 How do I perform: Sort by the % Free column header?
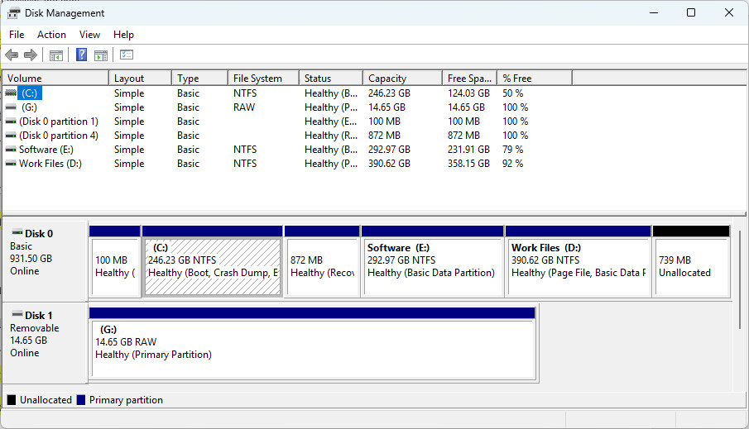click(x=535, y=79)
